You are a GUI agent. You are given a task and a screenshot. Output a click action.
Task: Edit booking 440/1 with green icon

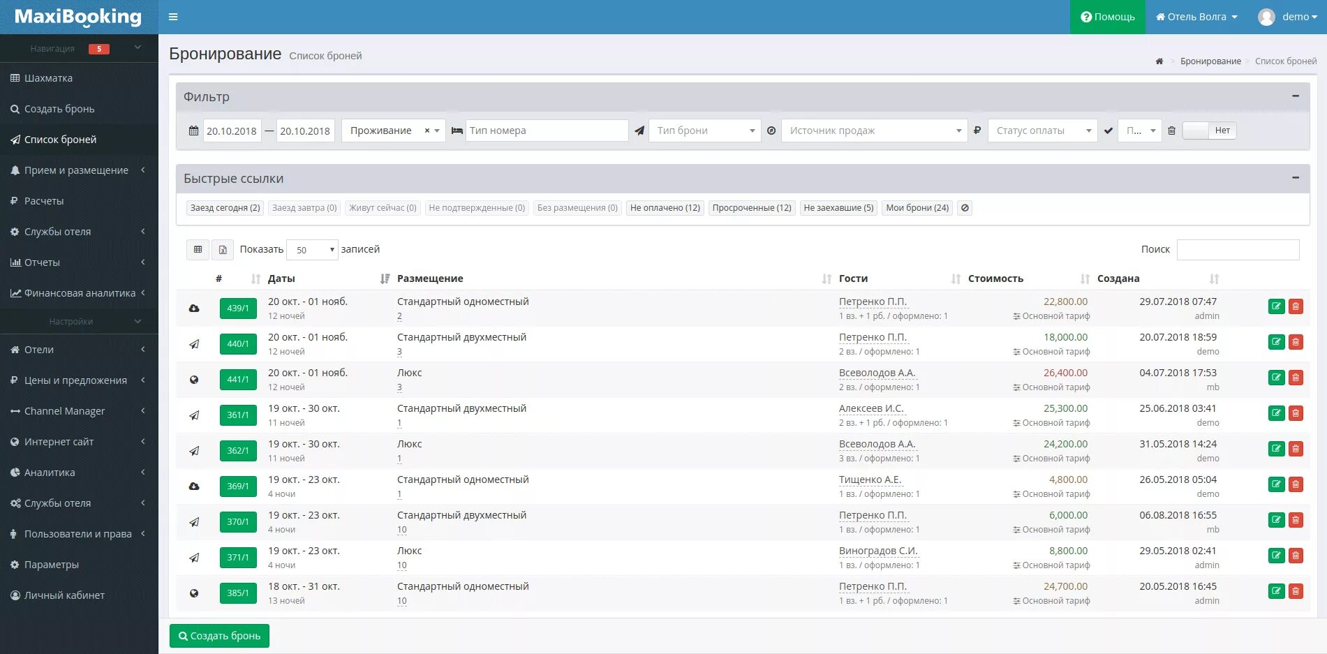(1276, 342)
